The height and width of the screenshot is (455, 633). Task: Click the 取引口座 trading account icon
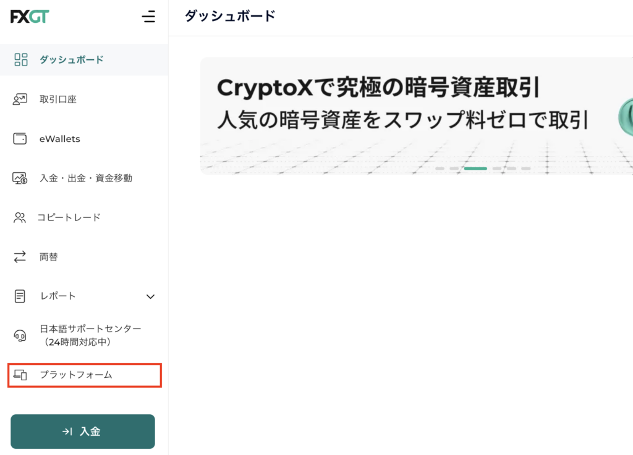tap(20, 99)
